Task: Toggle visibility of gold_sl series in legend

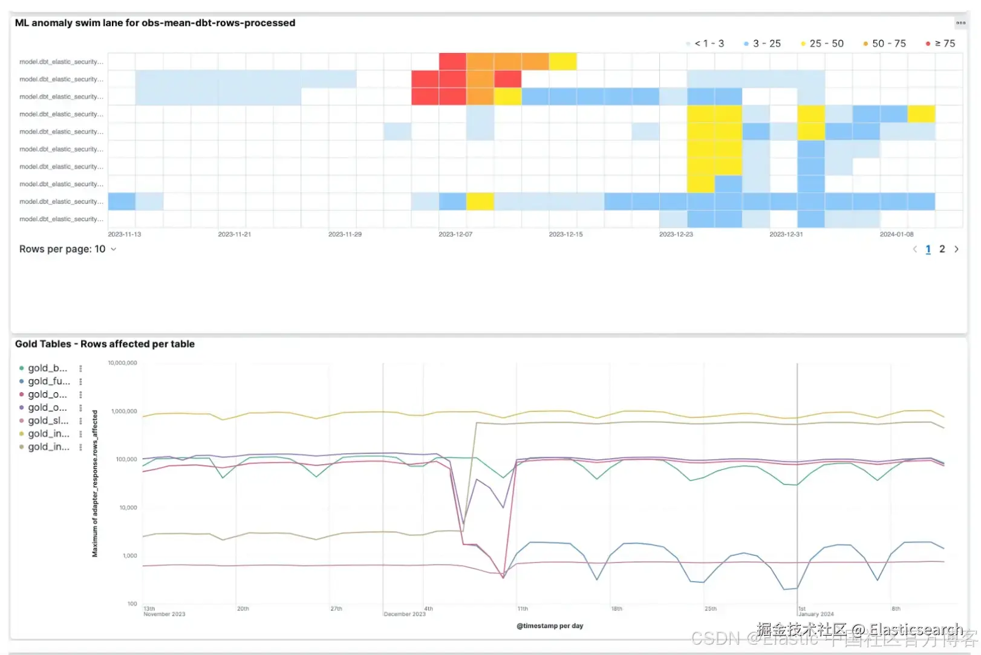Action: [x=48, y=421]
